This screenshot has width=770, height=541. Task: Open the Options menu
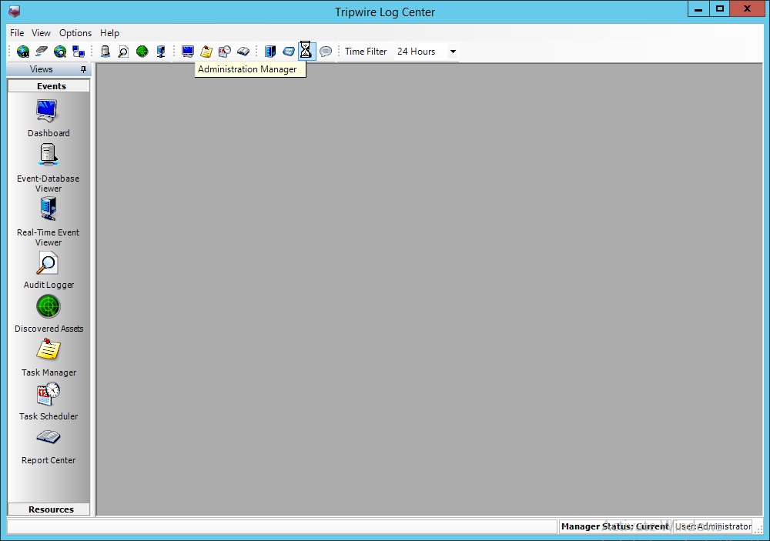click(75, 33)
